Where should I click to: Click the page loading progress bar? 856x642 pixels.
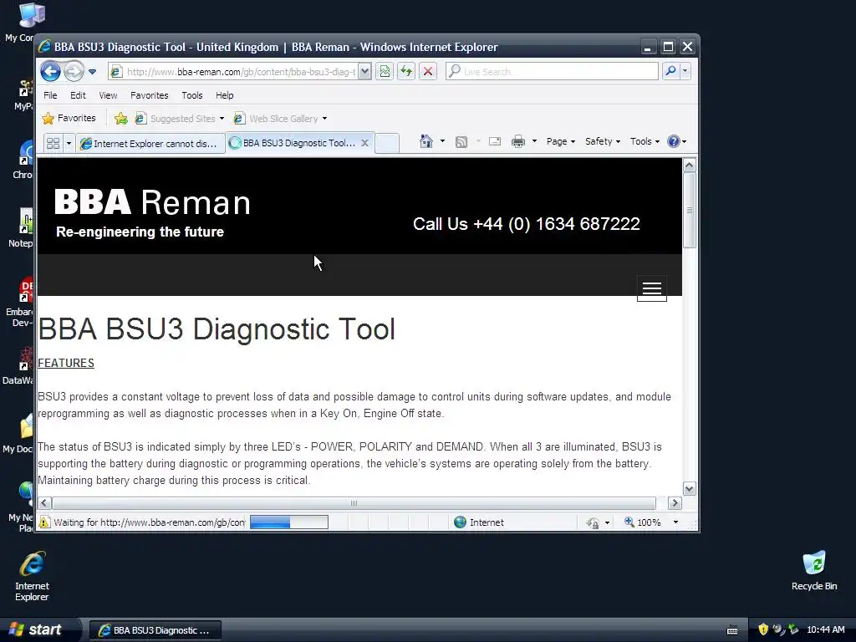[288, 522]
